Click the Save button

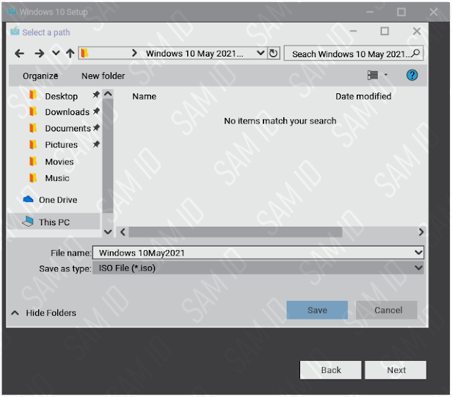click(317, 310)
